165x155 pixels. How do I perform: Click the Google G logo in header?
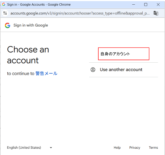coord(7,25)
